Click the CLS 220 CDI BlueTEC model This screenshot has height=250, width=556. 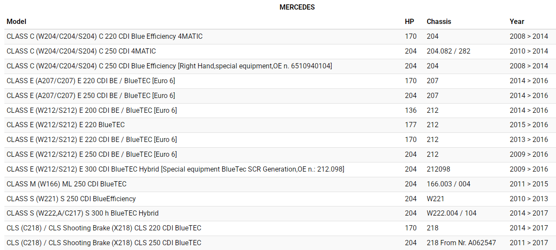tap(104, 228)
